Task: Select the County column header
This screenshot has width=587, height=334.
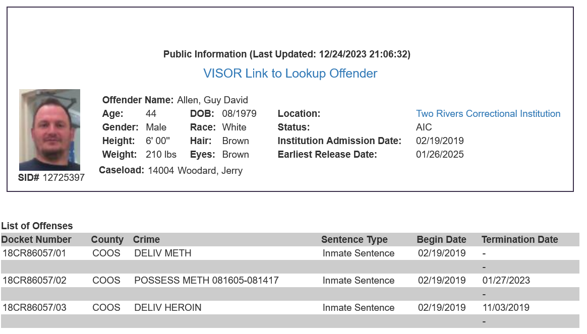Action: [107, 239]
